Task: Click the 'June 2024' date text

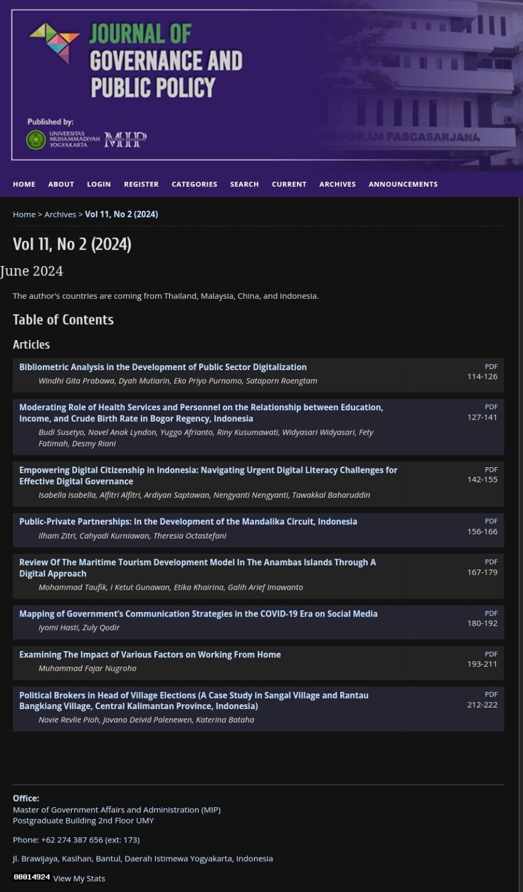Action: pyautogui.click(x=32, y=271)
